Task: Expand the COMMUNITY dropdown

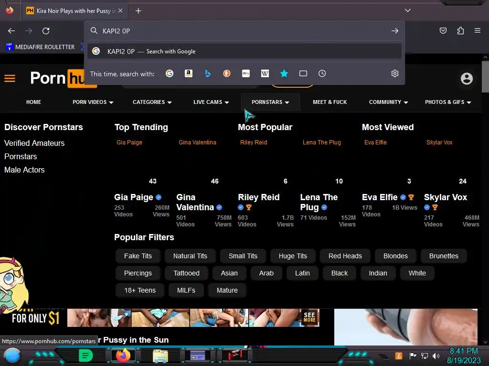Action: point(389,102)
